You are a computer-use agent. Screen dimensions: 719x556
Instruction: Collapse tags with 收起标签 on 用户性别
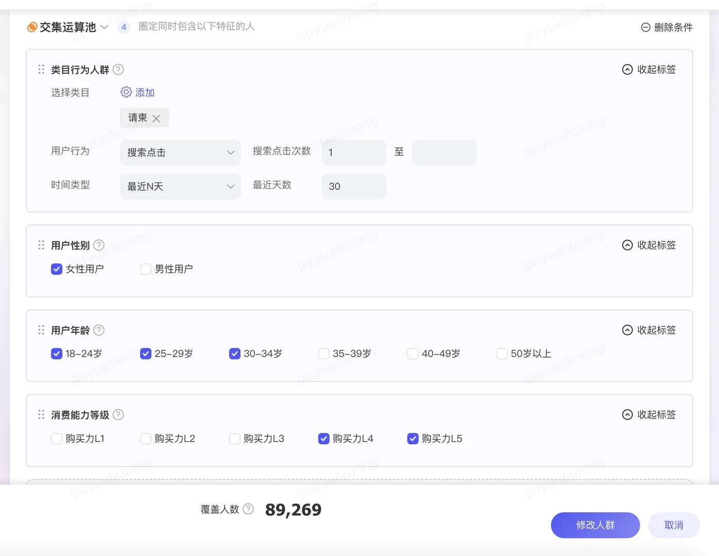(648, 245)
